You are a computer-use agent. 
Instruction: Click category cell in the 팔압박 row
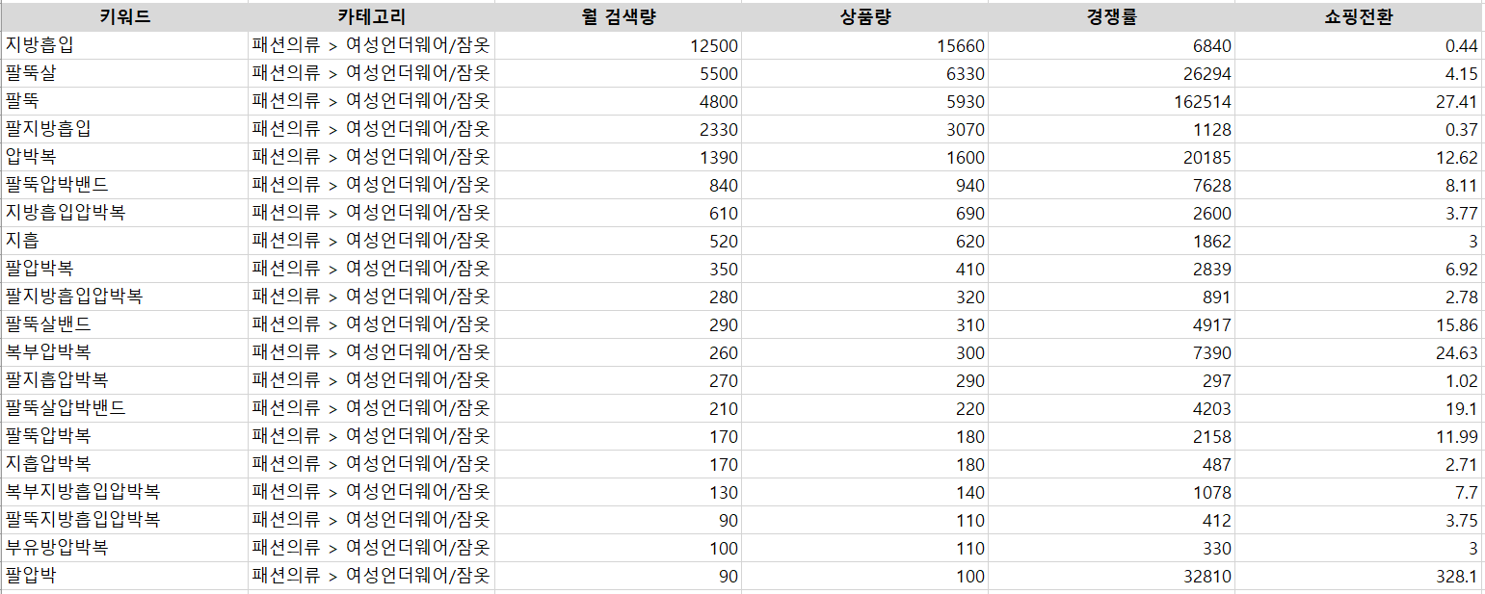pyautogui.click(x=371, y=576)
